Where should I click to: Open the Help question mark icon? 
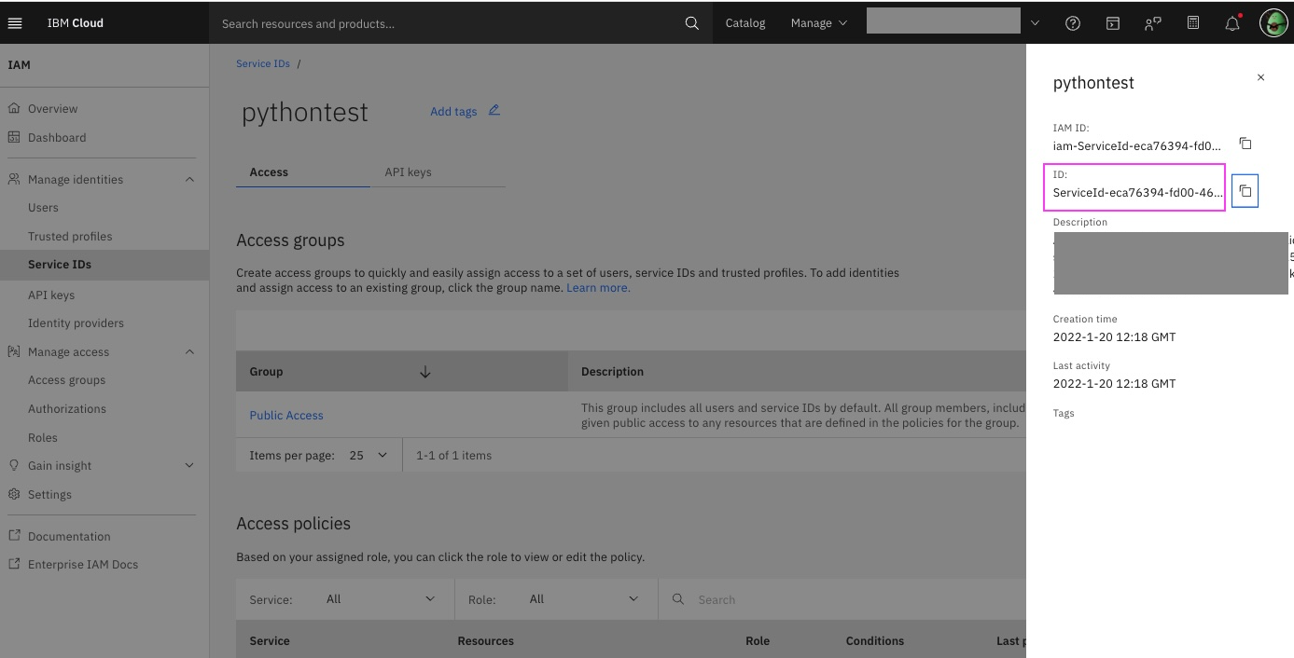pos(1073,23)
